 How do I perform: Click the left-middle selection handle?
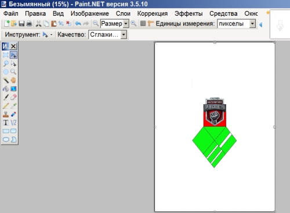[155, 127]
